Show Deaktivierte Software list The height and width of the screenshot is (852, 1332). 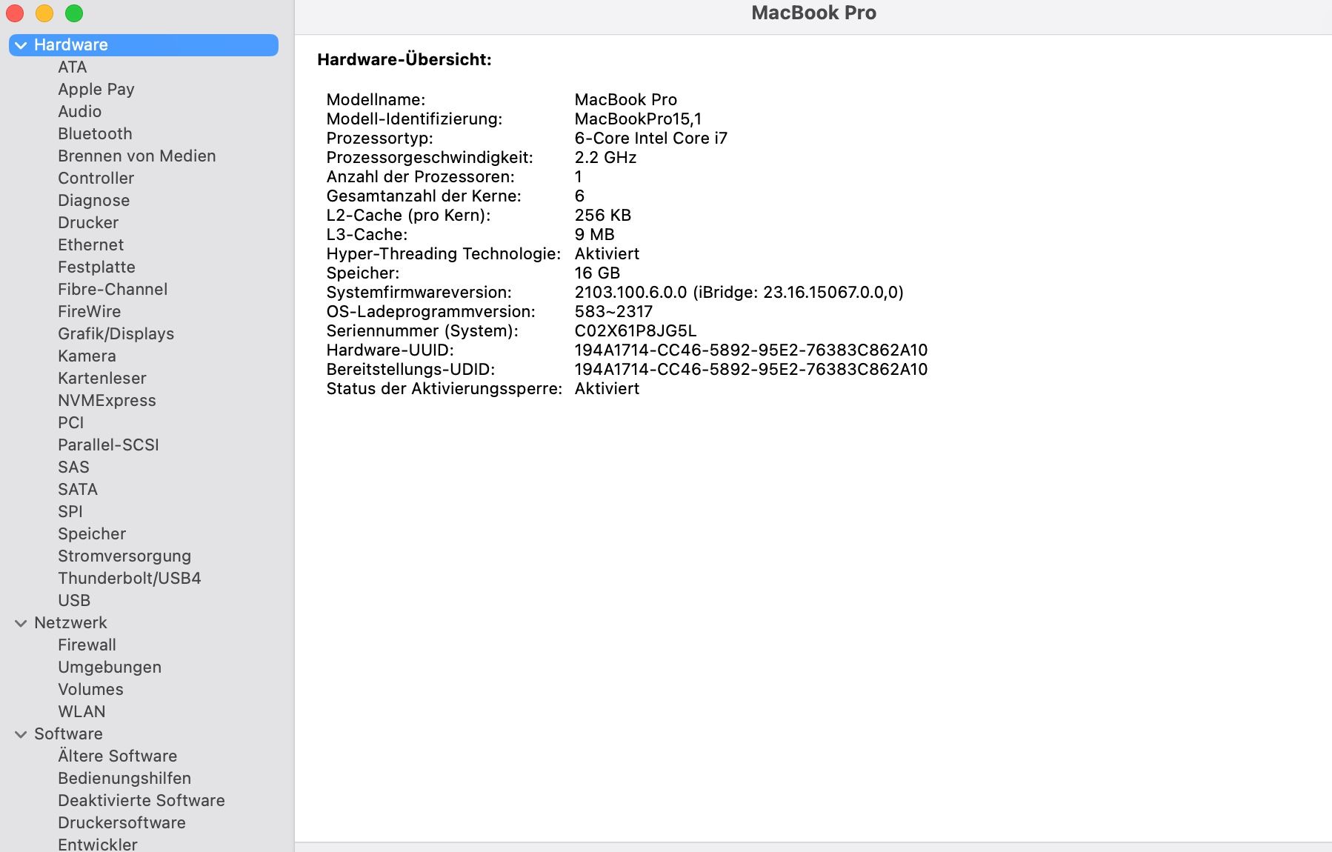pos(141,801)
